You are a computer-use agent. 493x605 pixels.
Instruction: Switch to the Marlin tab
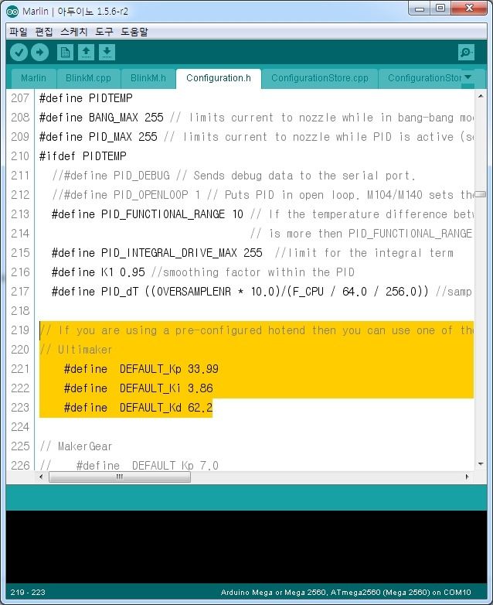[x=33, y=78]
